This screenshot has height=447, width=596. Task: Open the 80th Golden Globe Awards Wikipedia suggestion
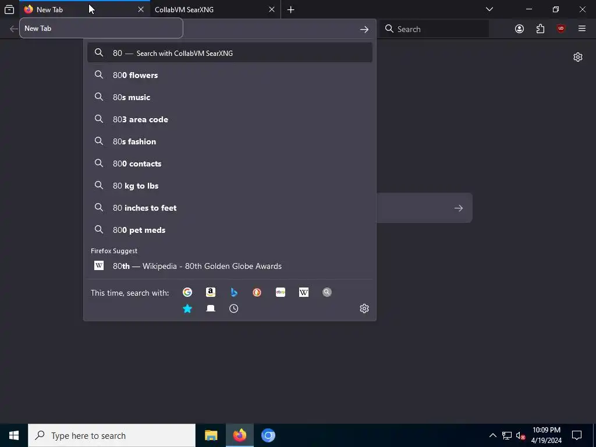tap(229, 266)
